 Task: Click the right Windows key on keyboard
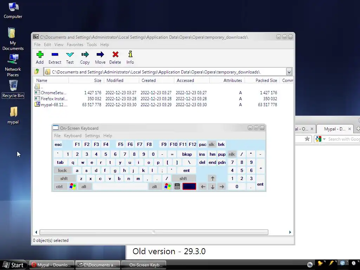168,186
